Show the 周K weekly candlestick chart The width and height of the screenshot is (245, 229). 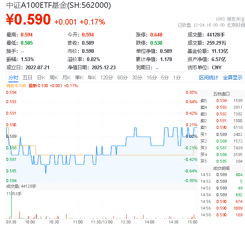pyautogui.click(x=54, y=77)
